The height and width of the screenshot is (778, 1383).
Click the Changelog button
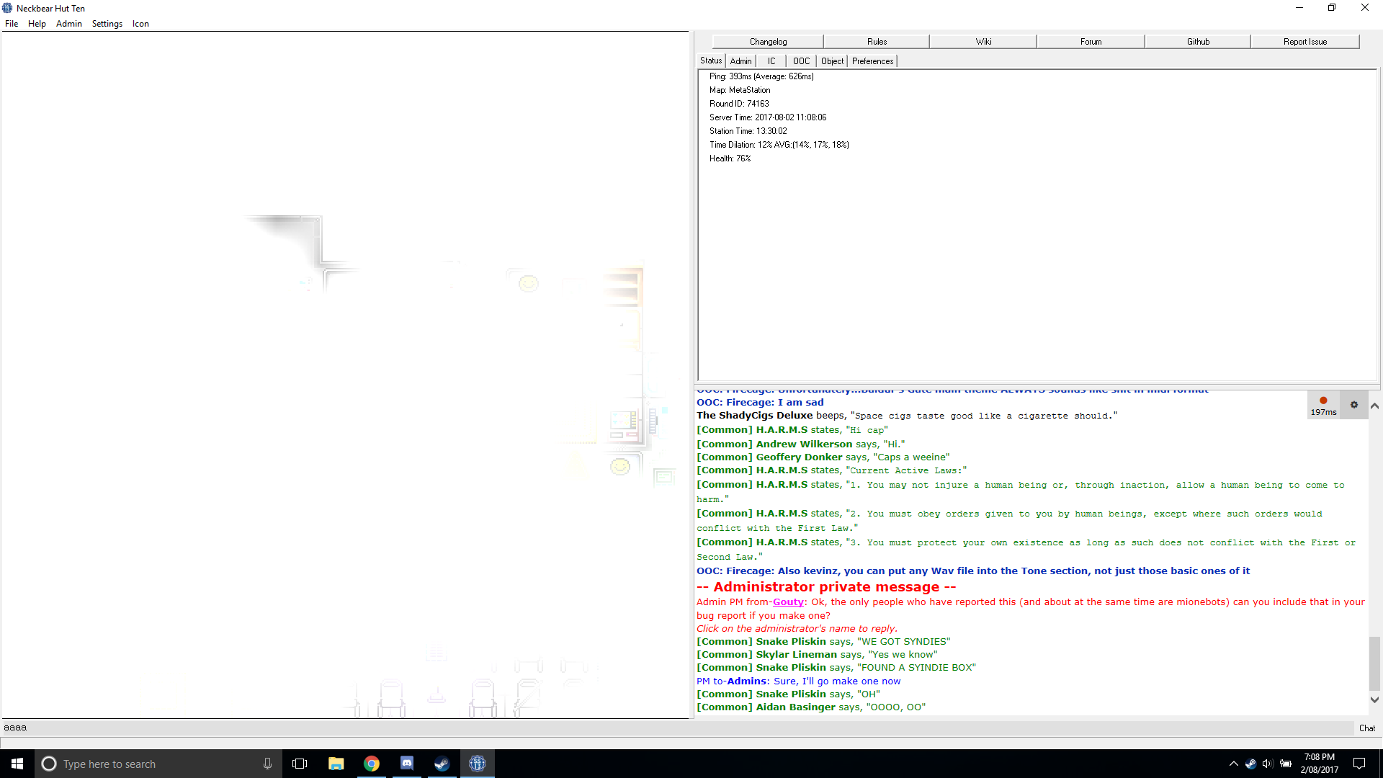tap(768, 42)
